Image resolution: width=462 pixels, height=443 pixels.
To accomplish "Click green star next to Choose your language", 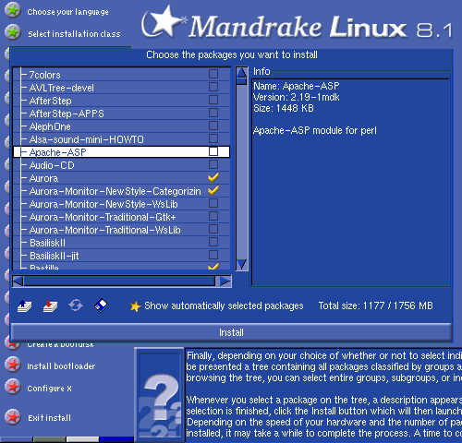I will point(13,10).
